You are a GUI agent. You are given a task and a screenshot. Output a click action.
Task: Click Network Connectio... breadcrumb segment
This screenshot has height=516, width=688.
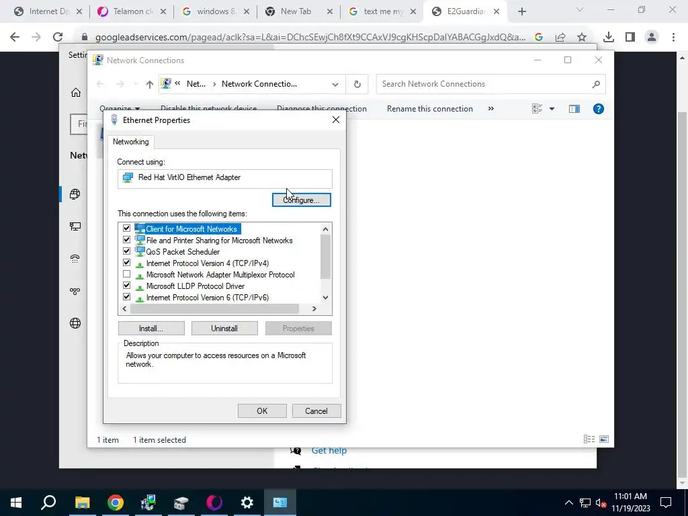coord(259,84)
